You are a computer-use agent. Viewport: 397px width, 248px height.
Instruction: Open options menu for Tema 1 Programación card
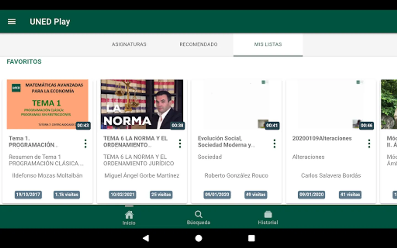tap(85, 144)
